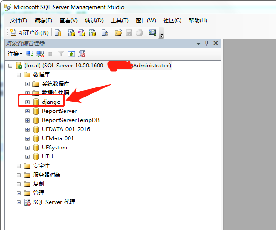The image size is (276, 230).
Task: Select the UFSystem database
Action: [x=55, y=148]
